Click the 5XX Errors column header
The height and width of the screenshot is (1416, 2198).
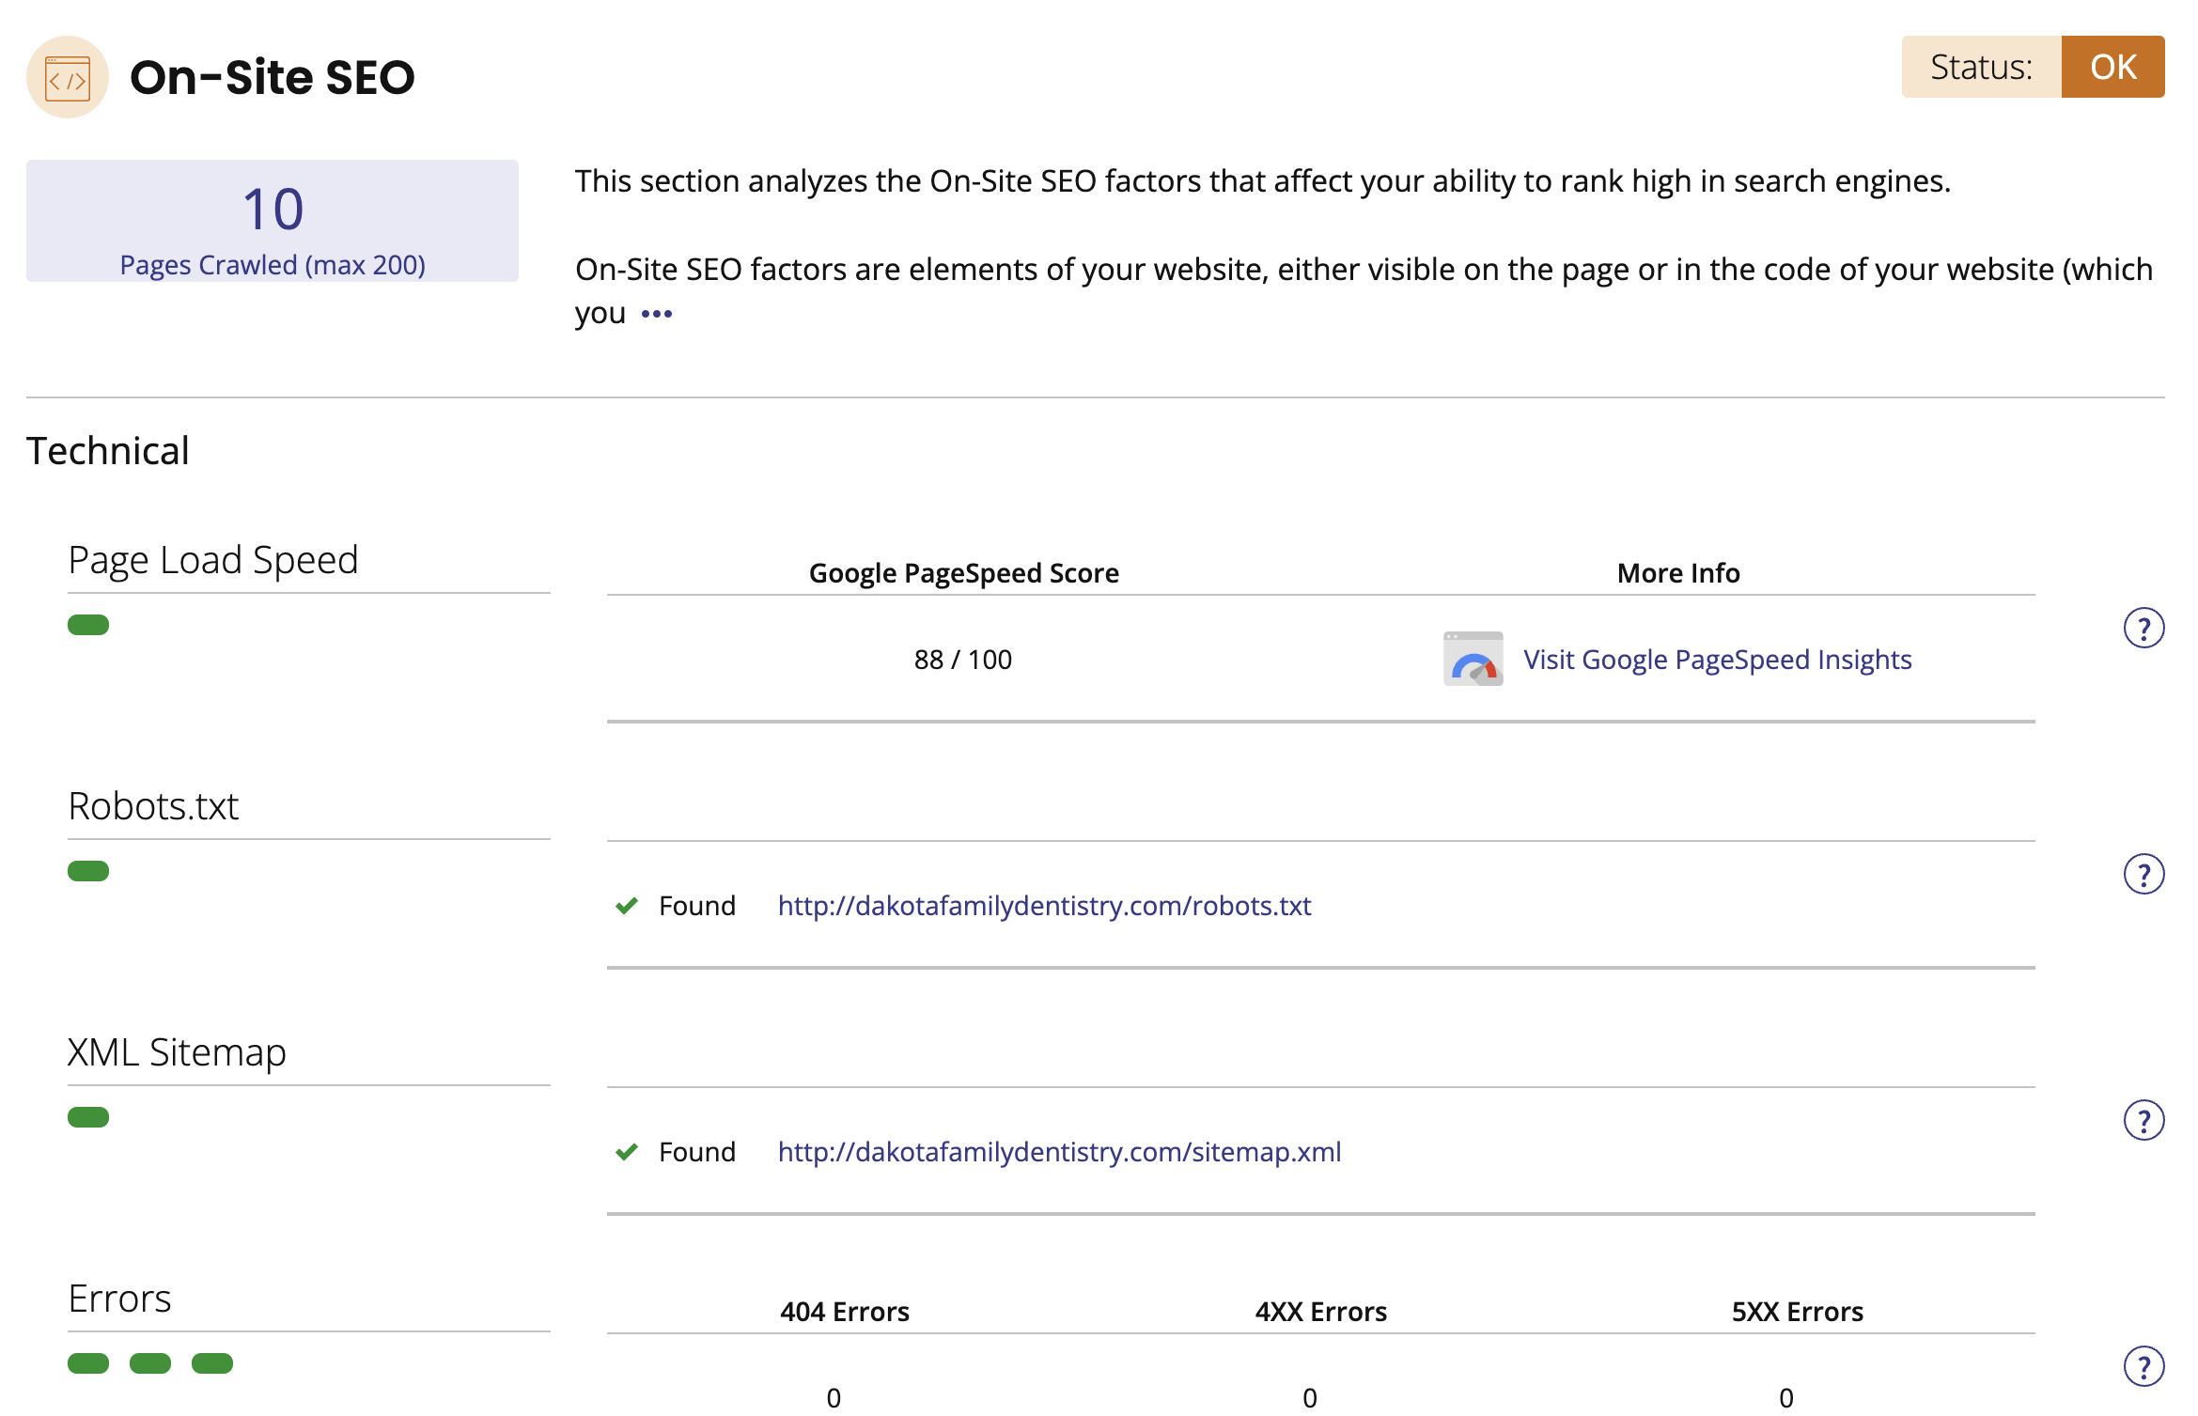(x=1798, y=1312)
